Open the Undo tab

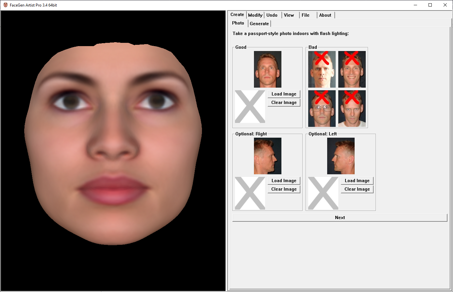[272, 15]
